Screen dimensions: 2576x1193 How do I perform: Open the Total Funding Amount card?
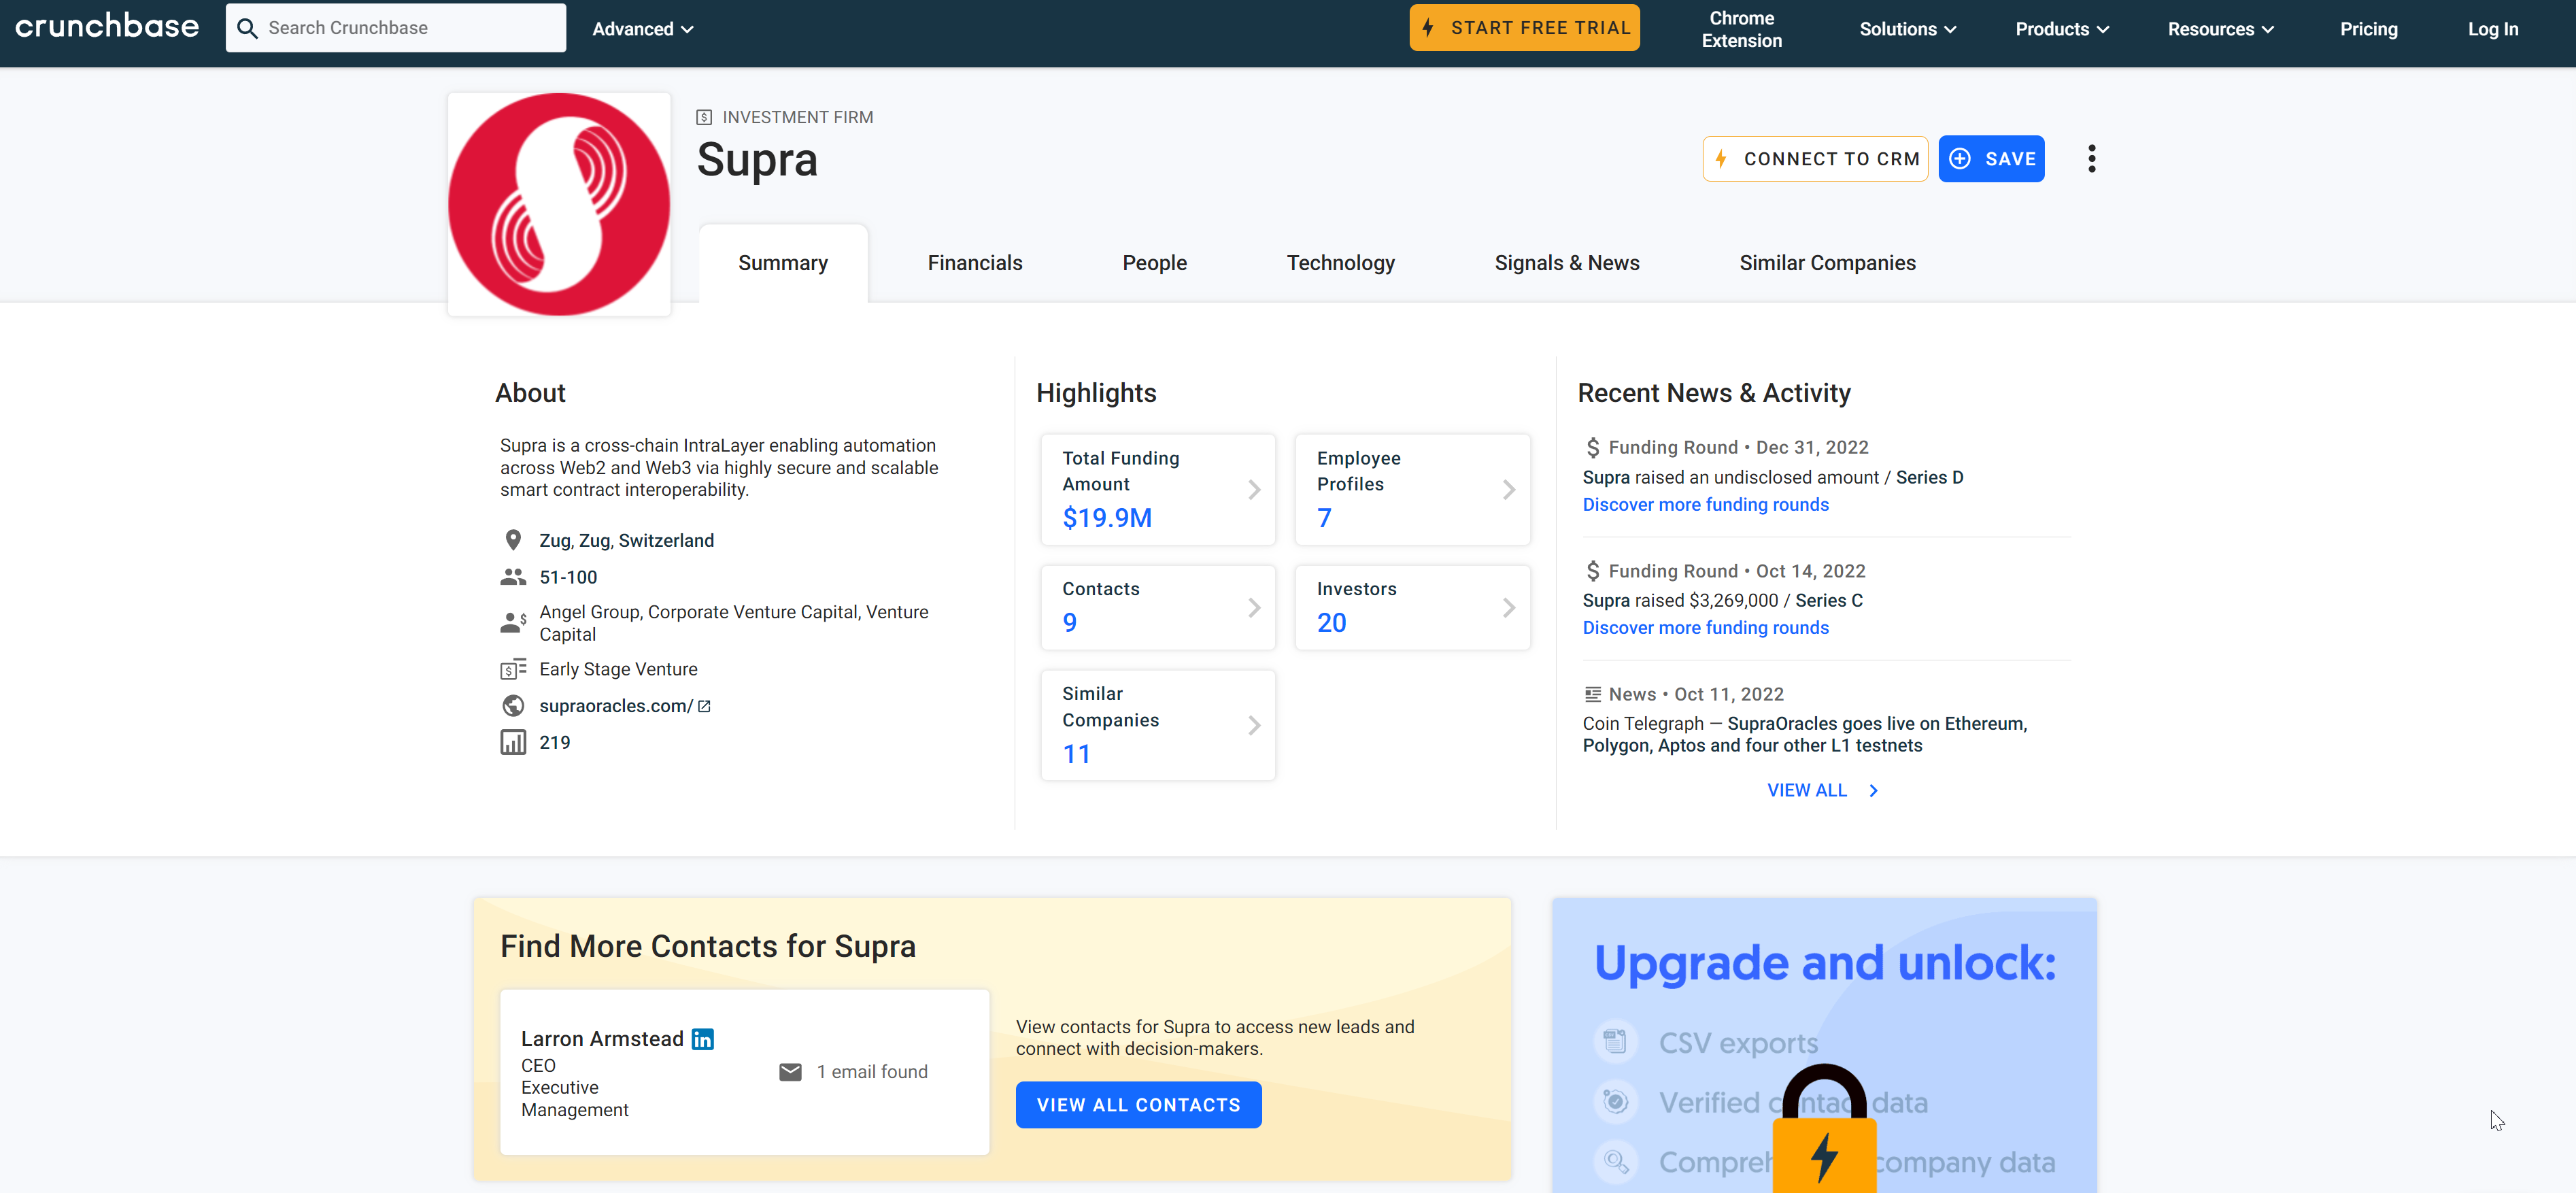coord(1157,489)
